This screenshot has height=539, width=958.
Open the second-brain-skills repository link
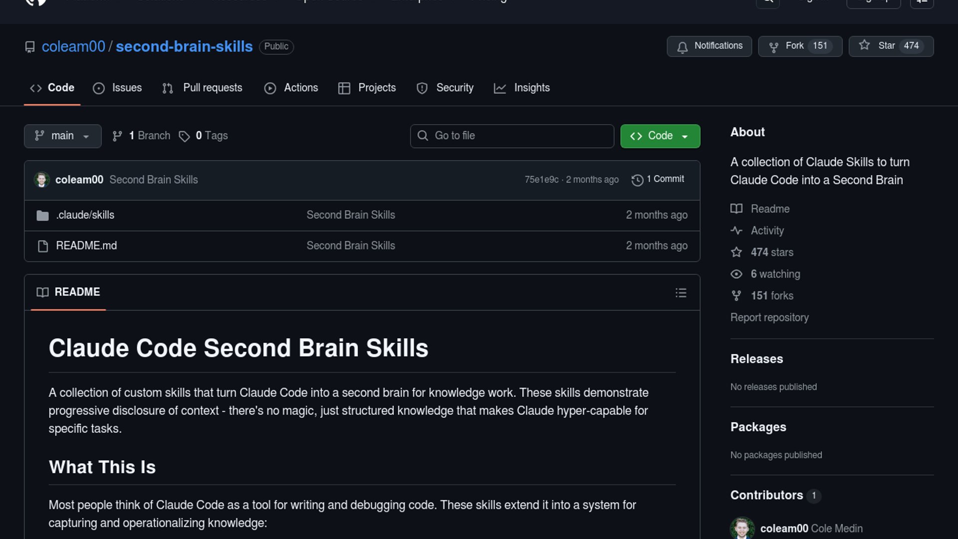184,46
